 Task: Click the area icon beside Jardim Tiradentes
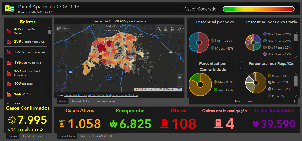(x=9, y=52)
